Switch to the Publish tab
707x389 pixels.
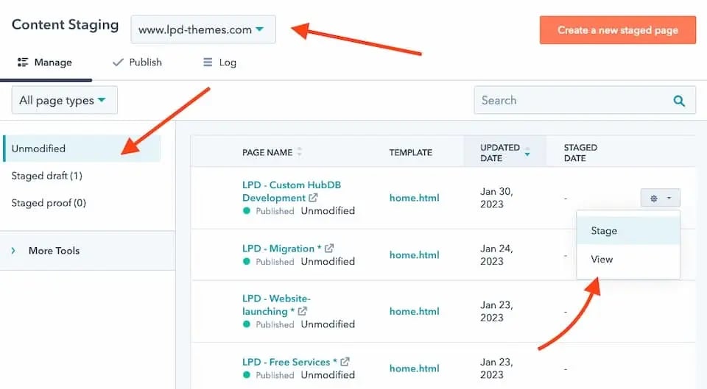[x=137, y=63]
